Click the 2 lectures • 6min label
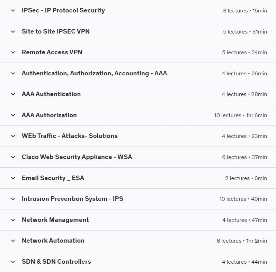This screenshot has width=276, height=272. click(246, 178)
